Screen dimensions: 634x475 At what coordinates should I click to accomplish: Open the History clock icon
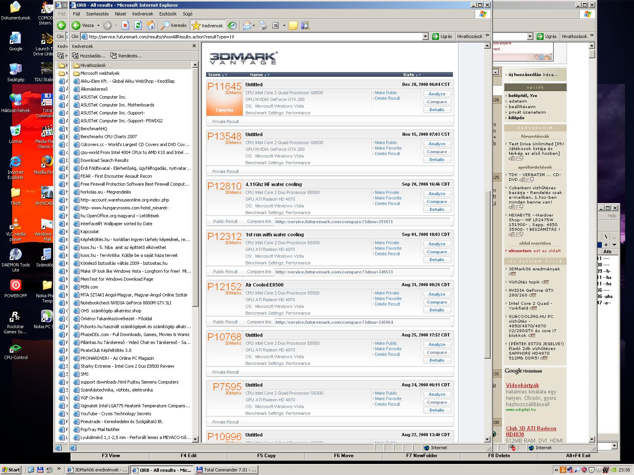[232, 25]
